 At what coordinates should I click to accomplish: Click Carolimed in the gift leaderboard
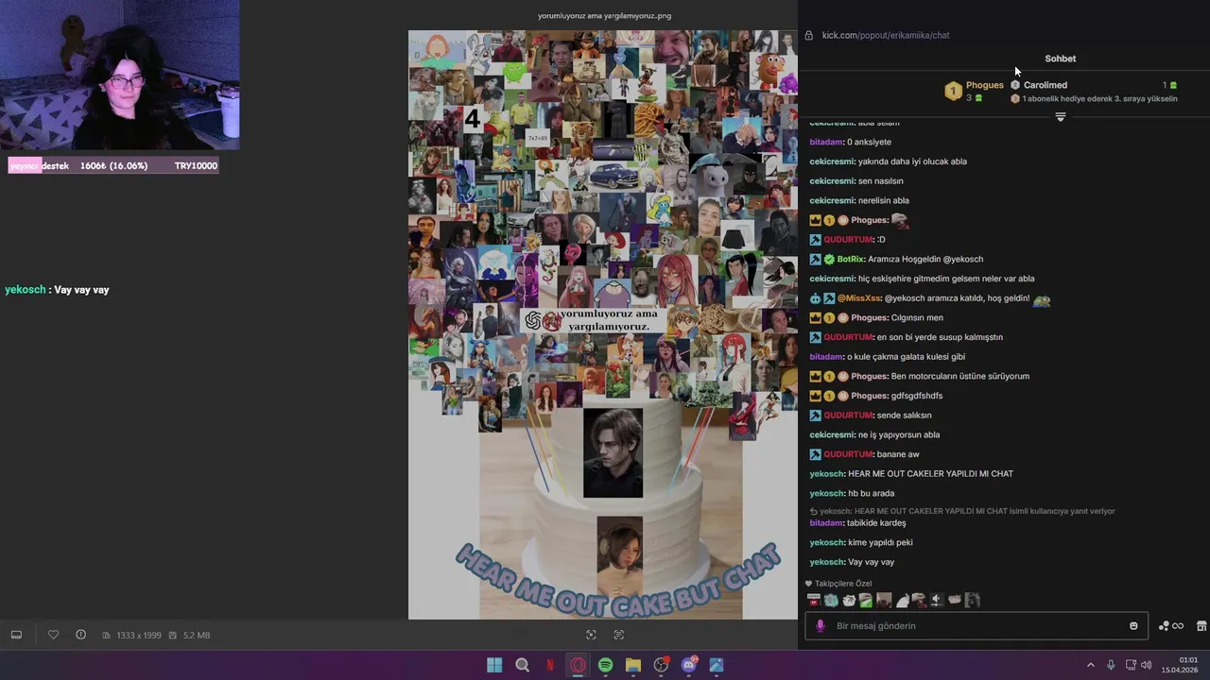click(1045, 85)
